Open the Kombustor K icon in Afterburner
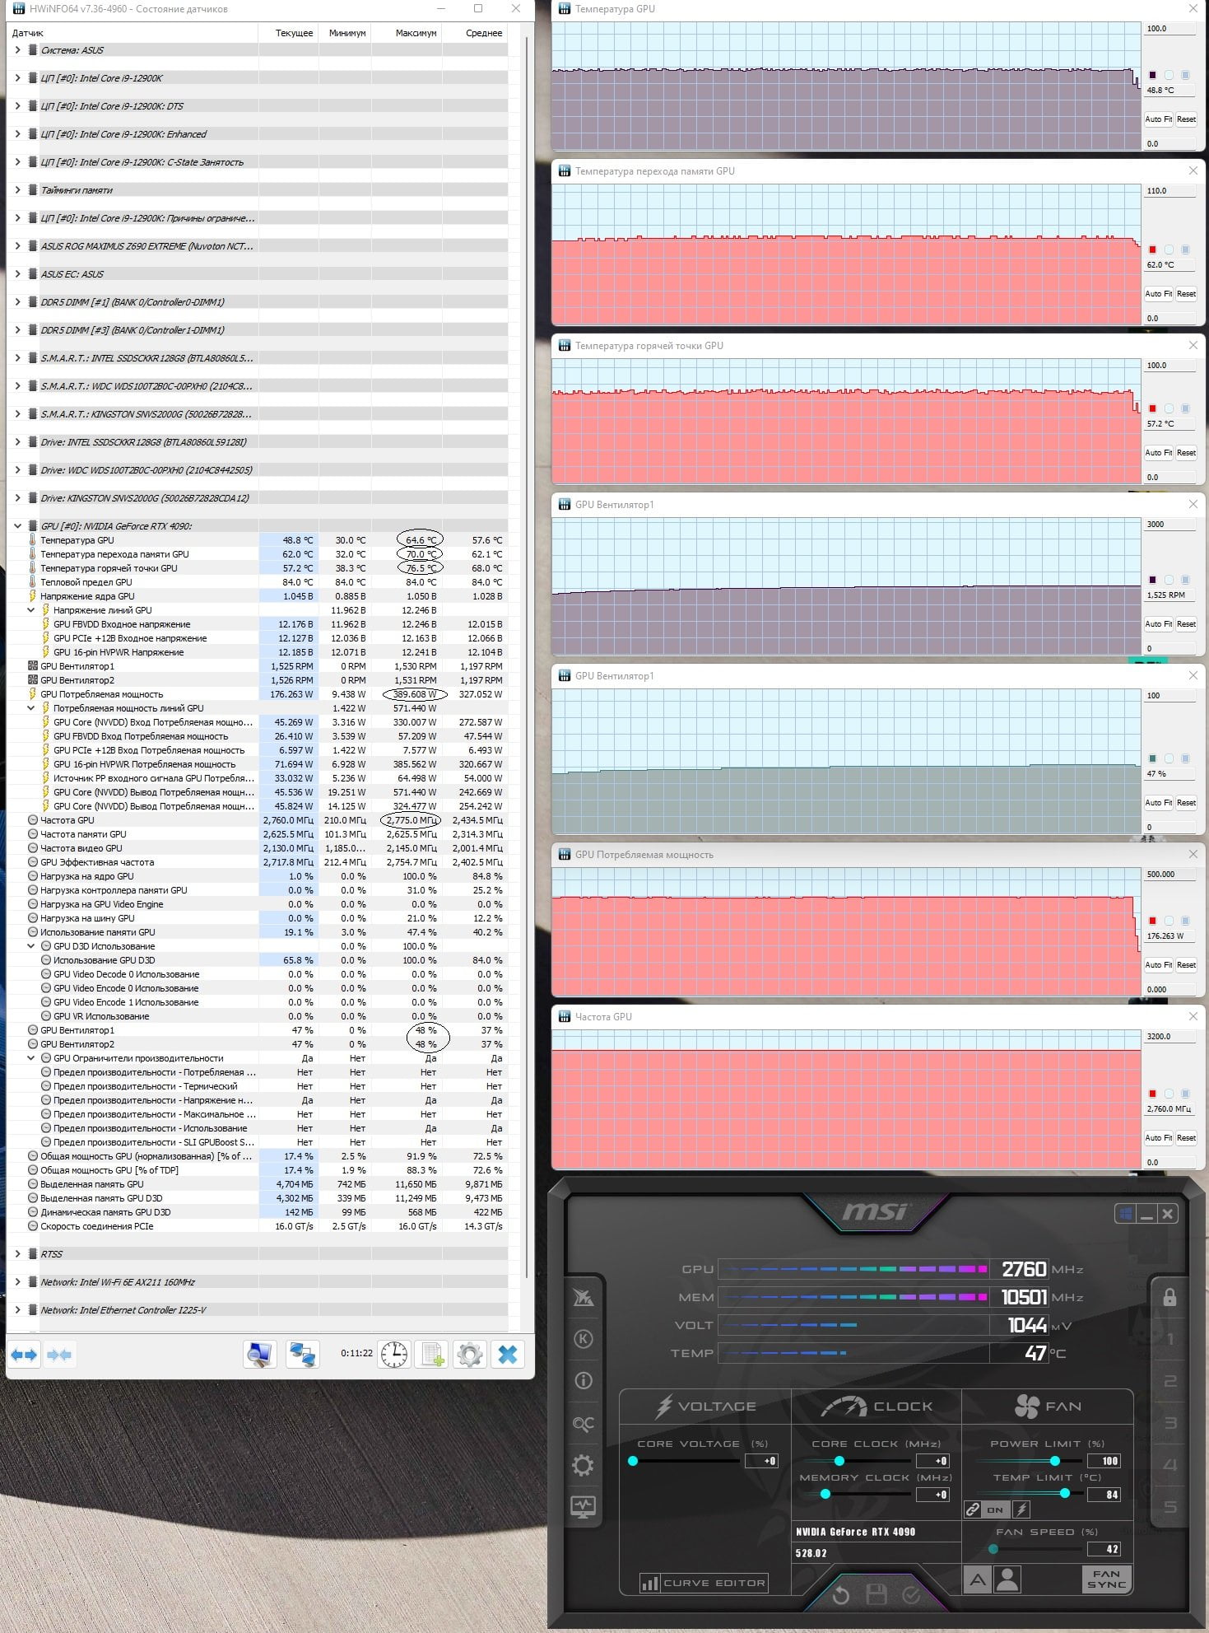Viewport: 1209px width, 1633px height. pyautogui.click(x=583, y=1339)
